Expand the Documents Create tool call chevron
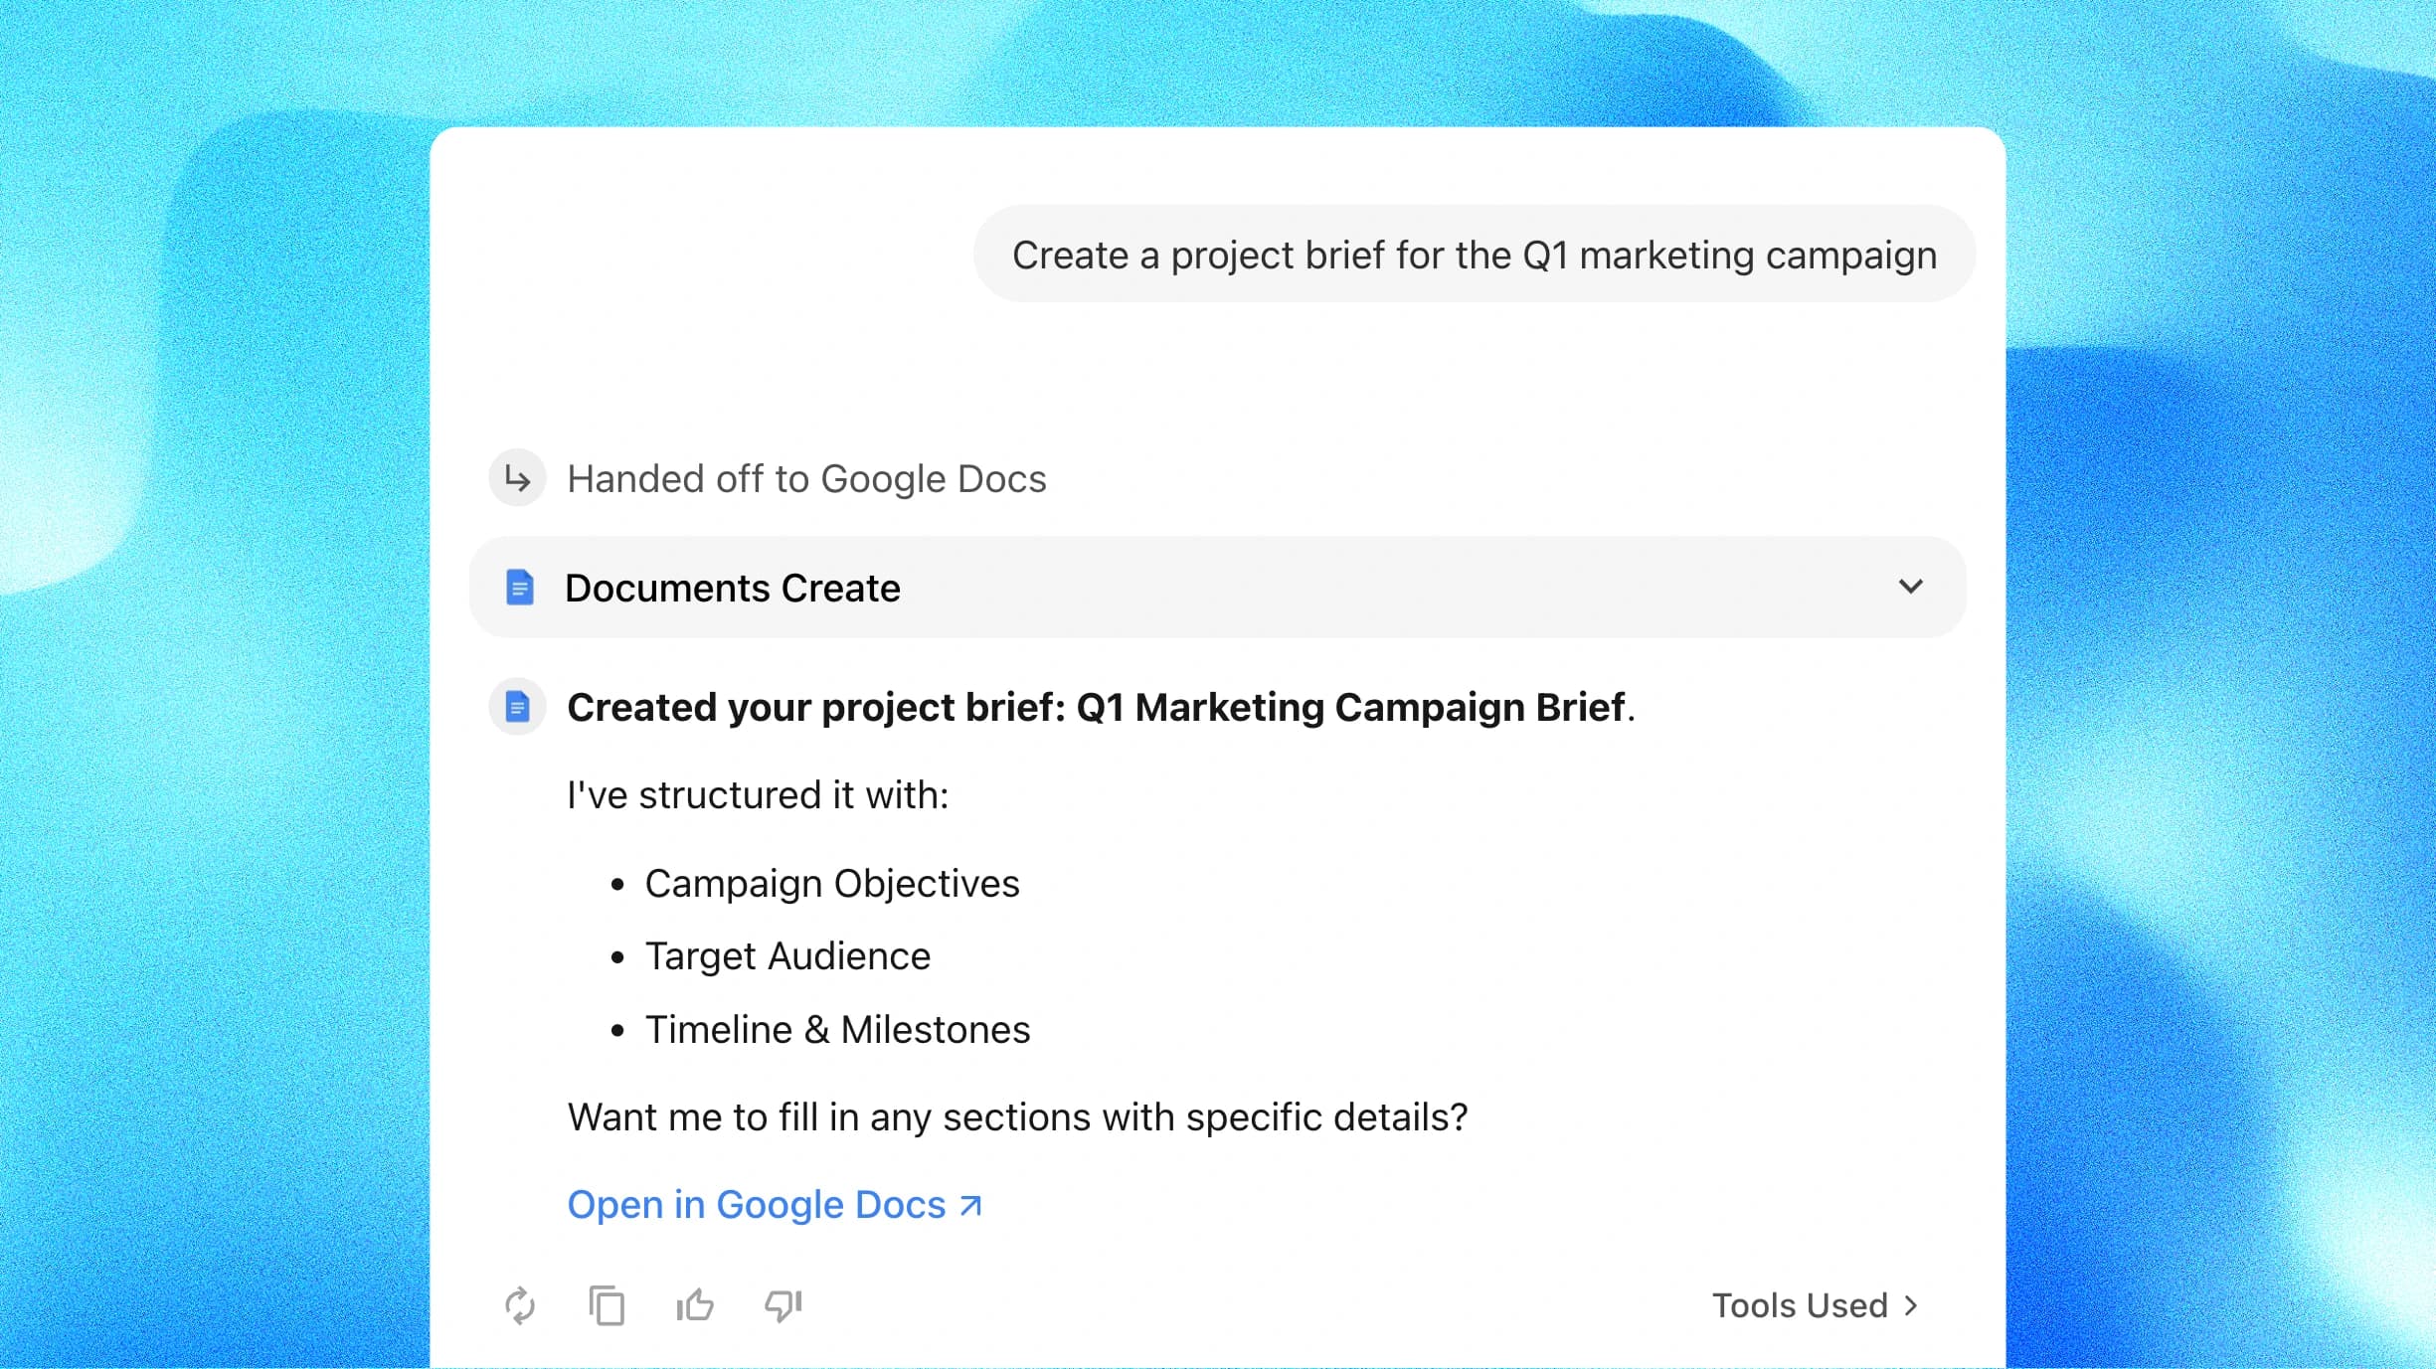 coord(1912,587)
